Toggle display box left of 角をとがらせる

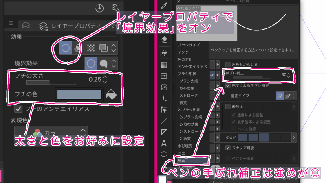click(x=212, y=65)
